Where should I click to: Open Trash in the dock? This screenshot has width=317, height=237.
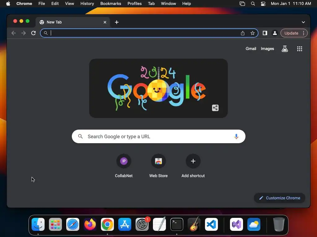279,224
